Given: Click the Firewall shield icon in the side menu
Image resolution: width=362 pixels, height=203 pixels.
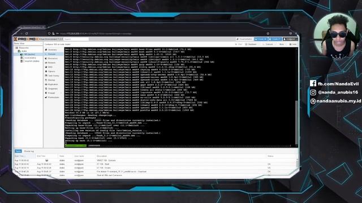Looking at the screenshot, I should tap(46, 93).
